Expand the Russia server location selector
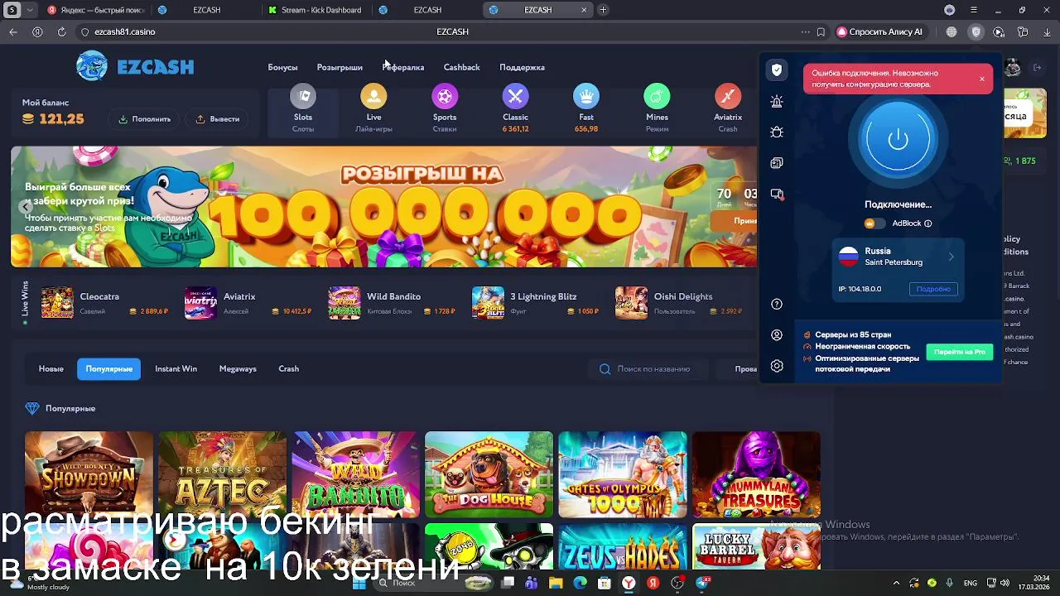1060x596 pixels. point(898,257)
